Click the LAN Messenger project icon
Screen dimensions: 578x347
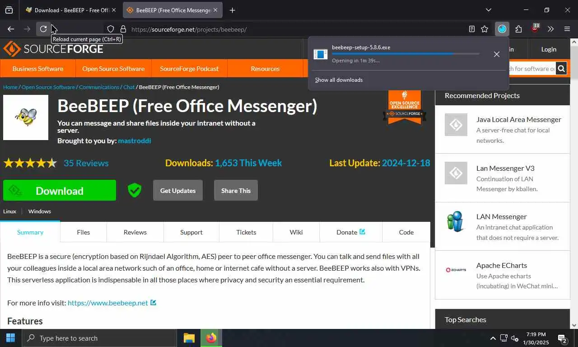pyautogui.click(x=456, y=221)
